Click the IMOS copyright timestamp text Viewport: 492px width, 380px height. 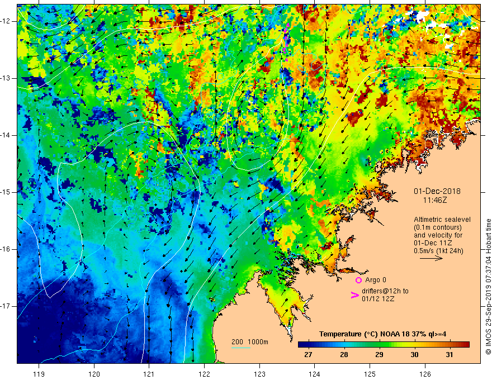tap(488, 287)
